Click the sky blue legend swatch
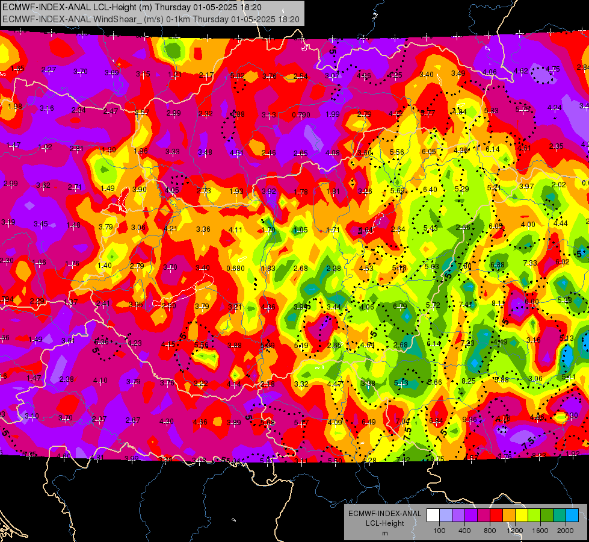This screenshot has width=589, height=542. [x=572, y=516]
